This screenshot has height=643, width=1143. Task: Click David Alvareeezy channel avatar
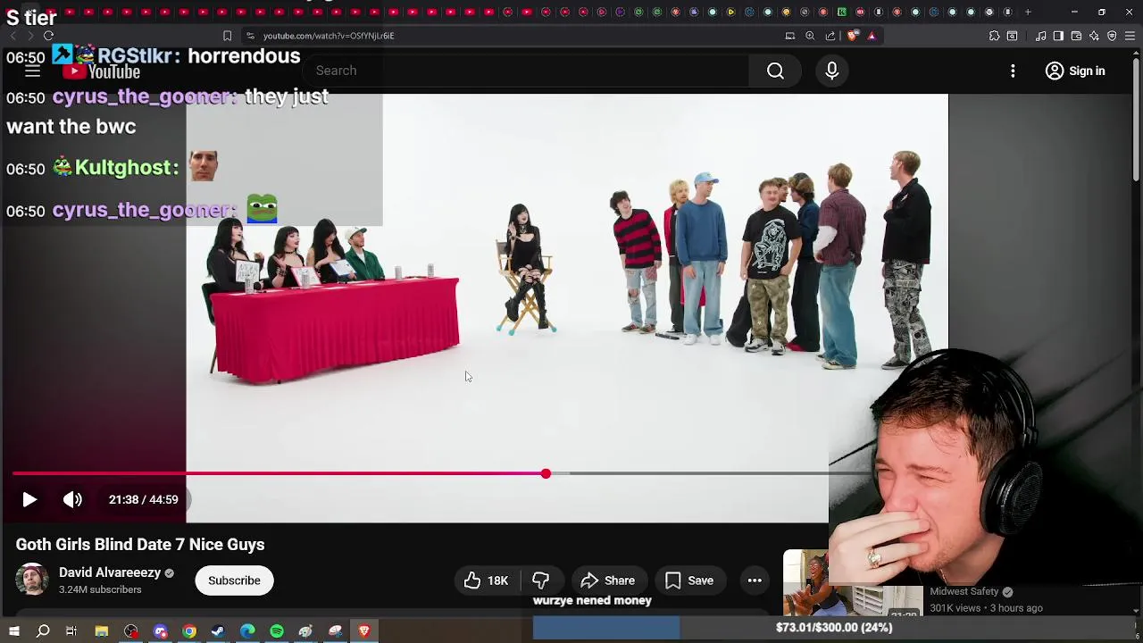[32, 580]
